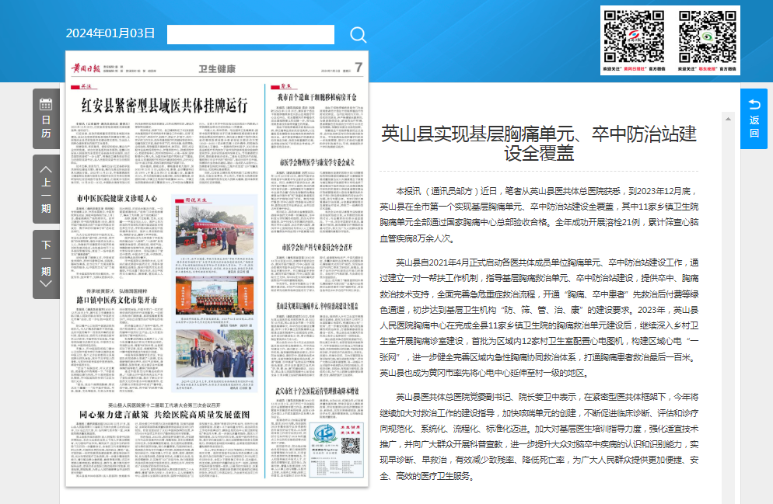Click the 返回 return button

[754, 119]
